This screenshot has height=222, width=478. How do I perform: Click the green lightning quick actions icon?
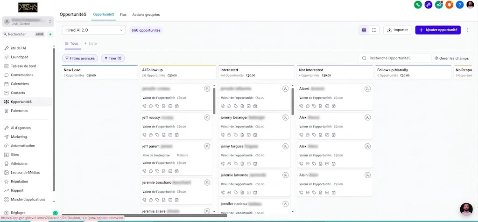pyautogui.click(x=50, y=34)
